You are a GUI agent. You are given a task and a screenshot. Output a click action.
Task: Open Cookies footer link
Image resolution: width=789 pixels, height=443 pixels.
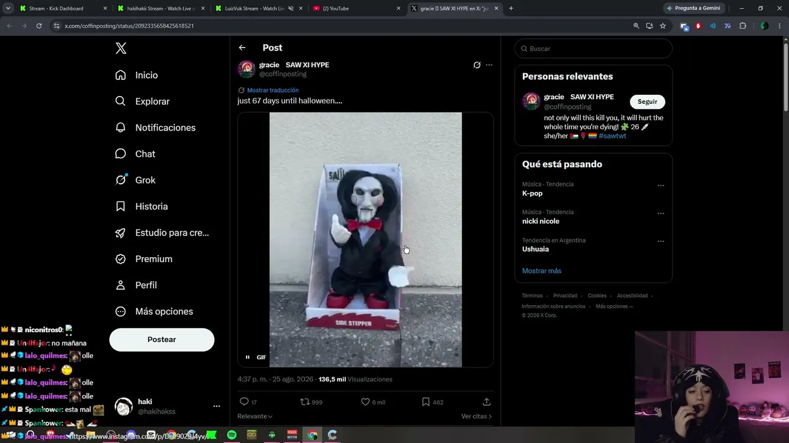[597, 296]
